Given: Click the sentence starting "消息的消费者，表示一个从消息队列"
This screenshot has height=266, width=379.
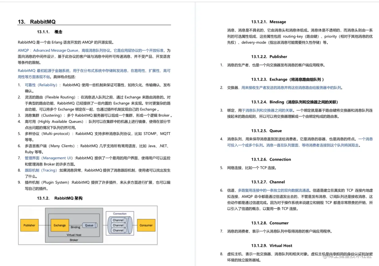Looking at the screenshot, I should tap(280, 231).
